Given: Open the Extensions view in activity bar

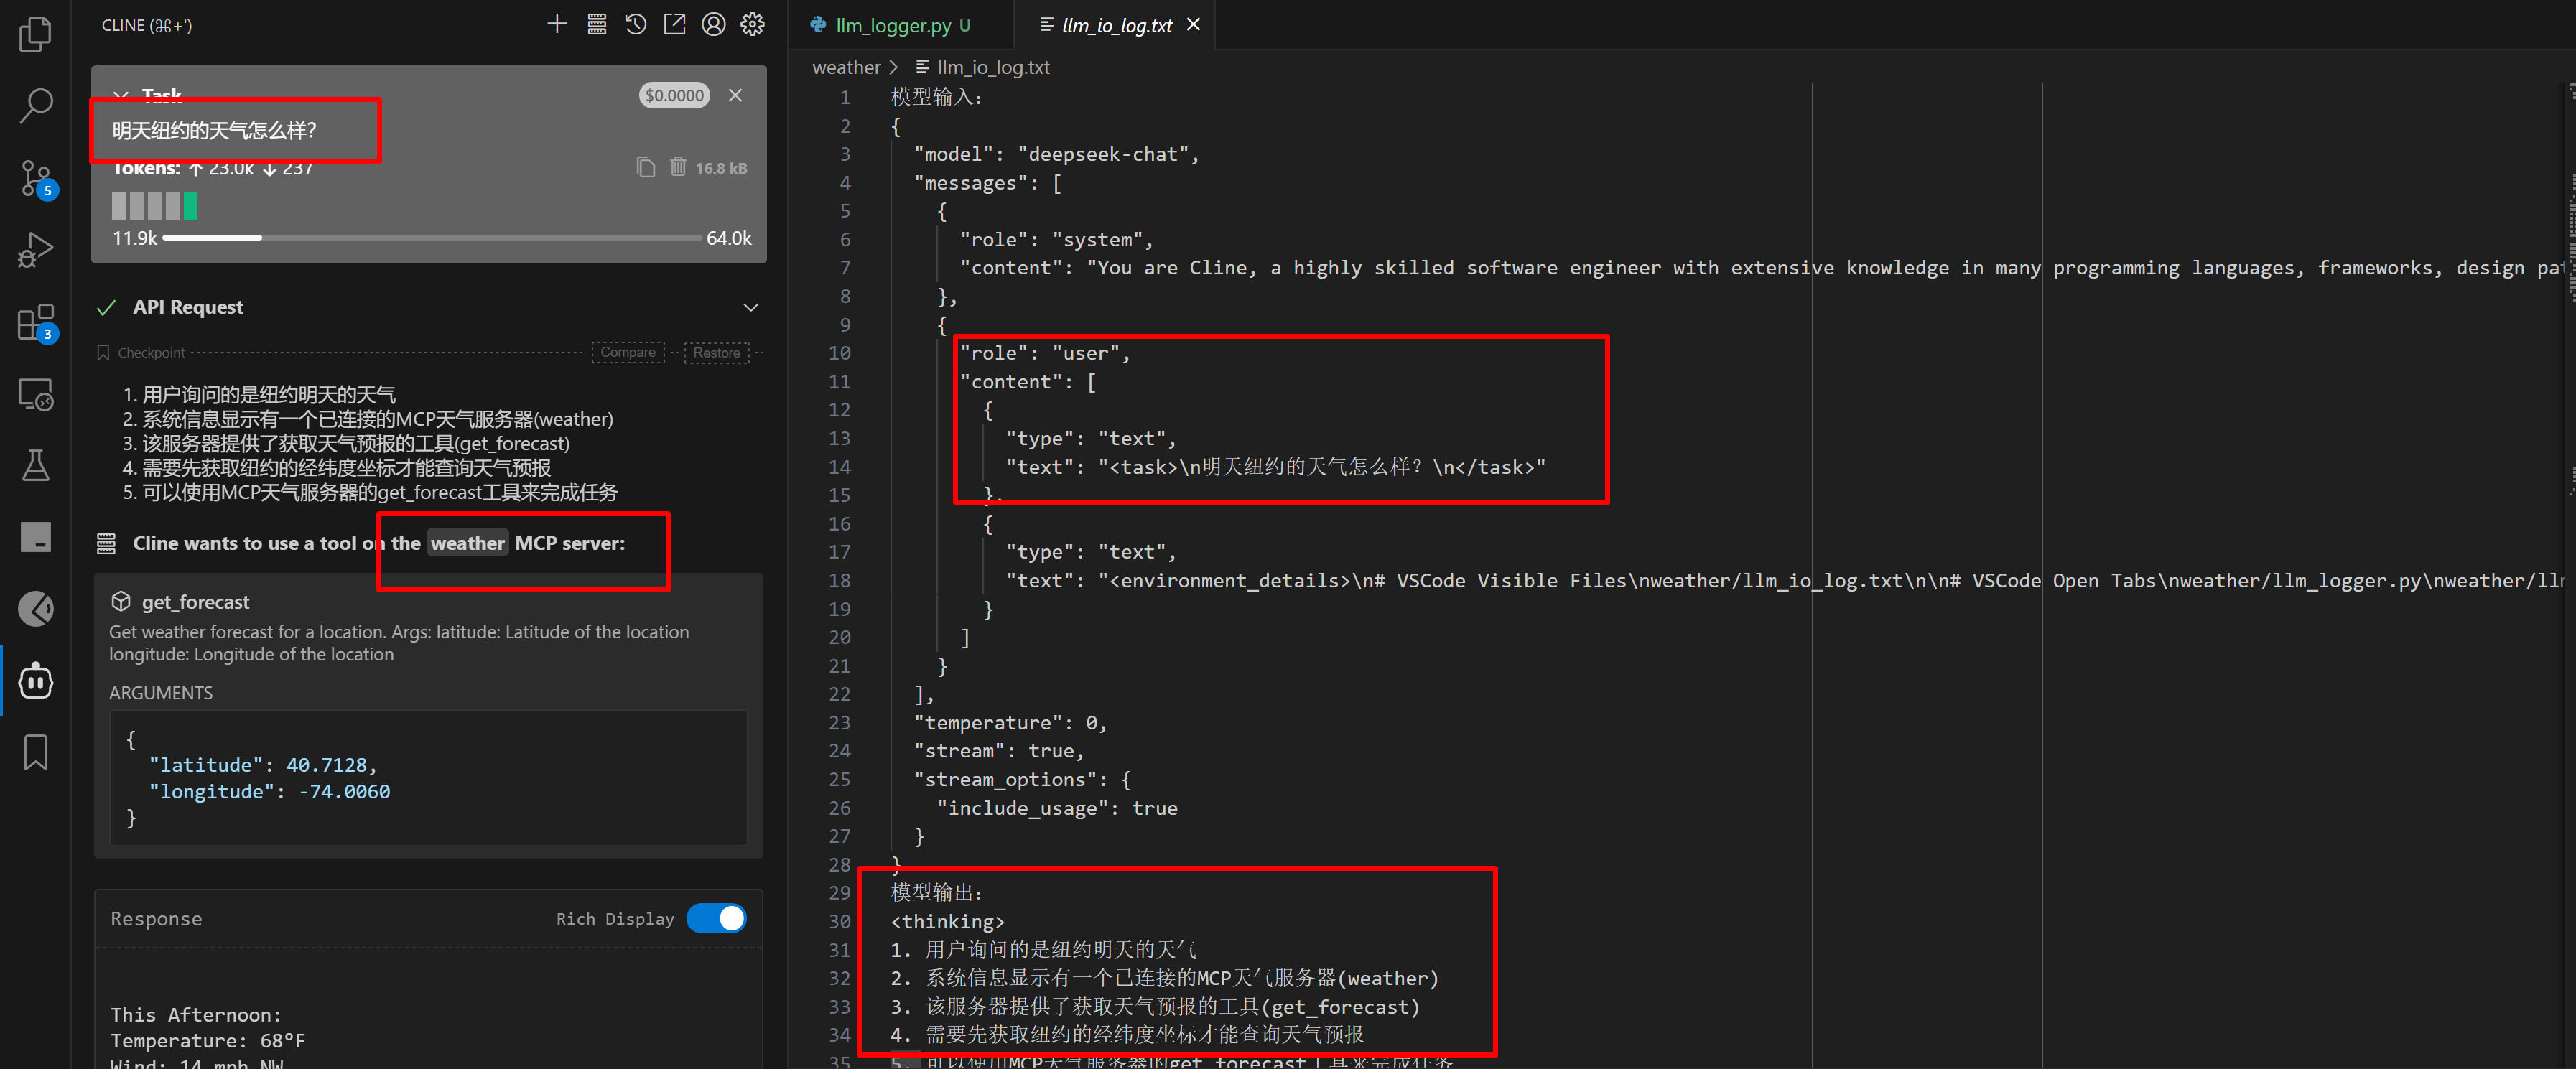Looking at the screenshot, I should pos(37,324).
